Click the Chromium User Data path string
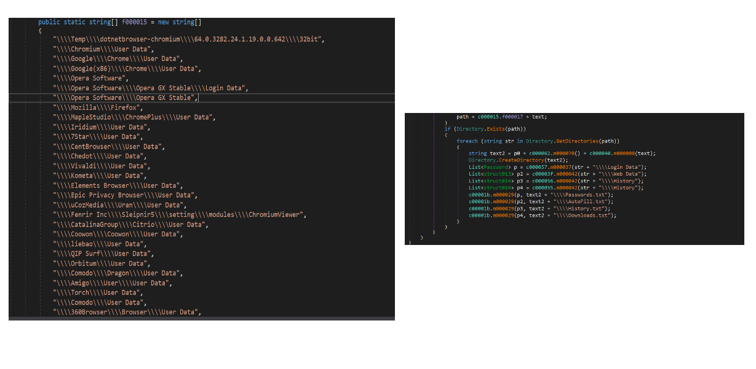The width and height of the screenshot is (756, 369). [x=103, y=49]
